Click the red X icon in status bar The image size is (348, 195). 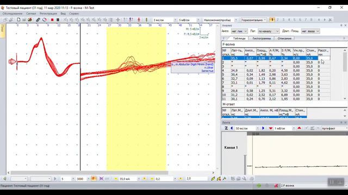point(276,185)
